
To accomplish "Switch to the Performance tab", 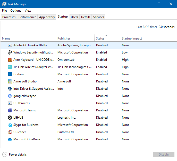I will pos(27,17).
